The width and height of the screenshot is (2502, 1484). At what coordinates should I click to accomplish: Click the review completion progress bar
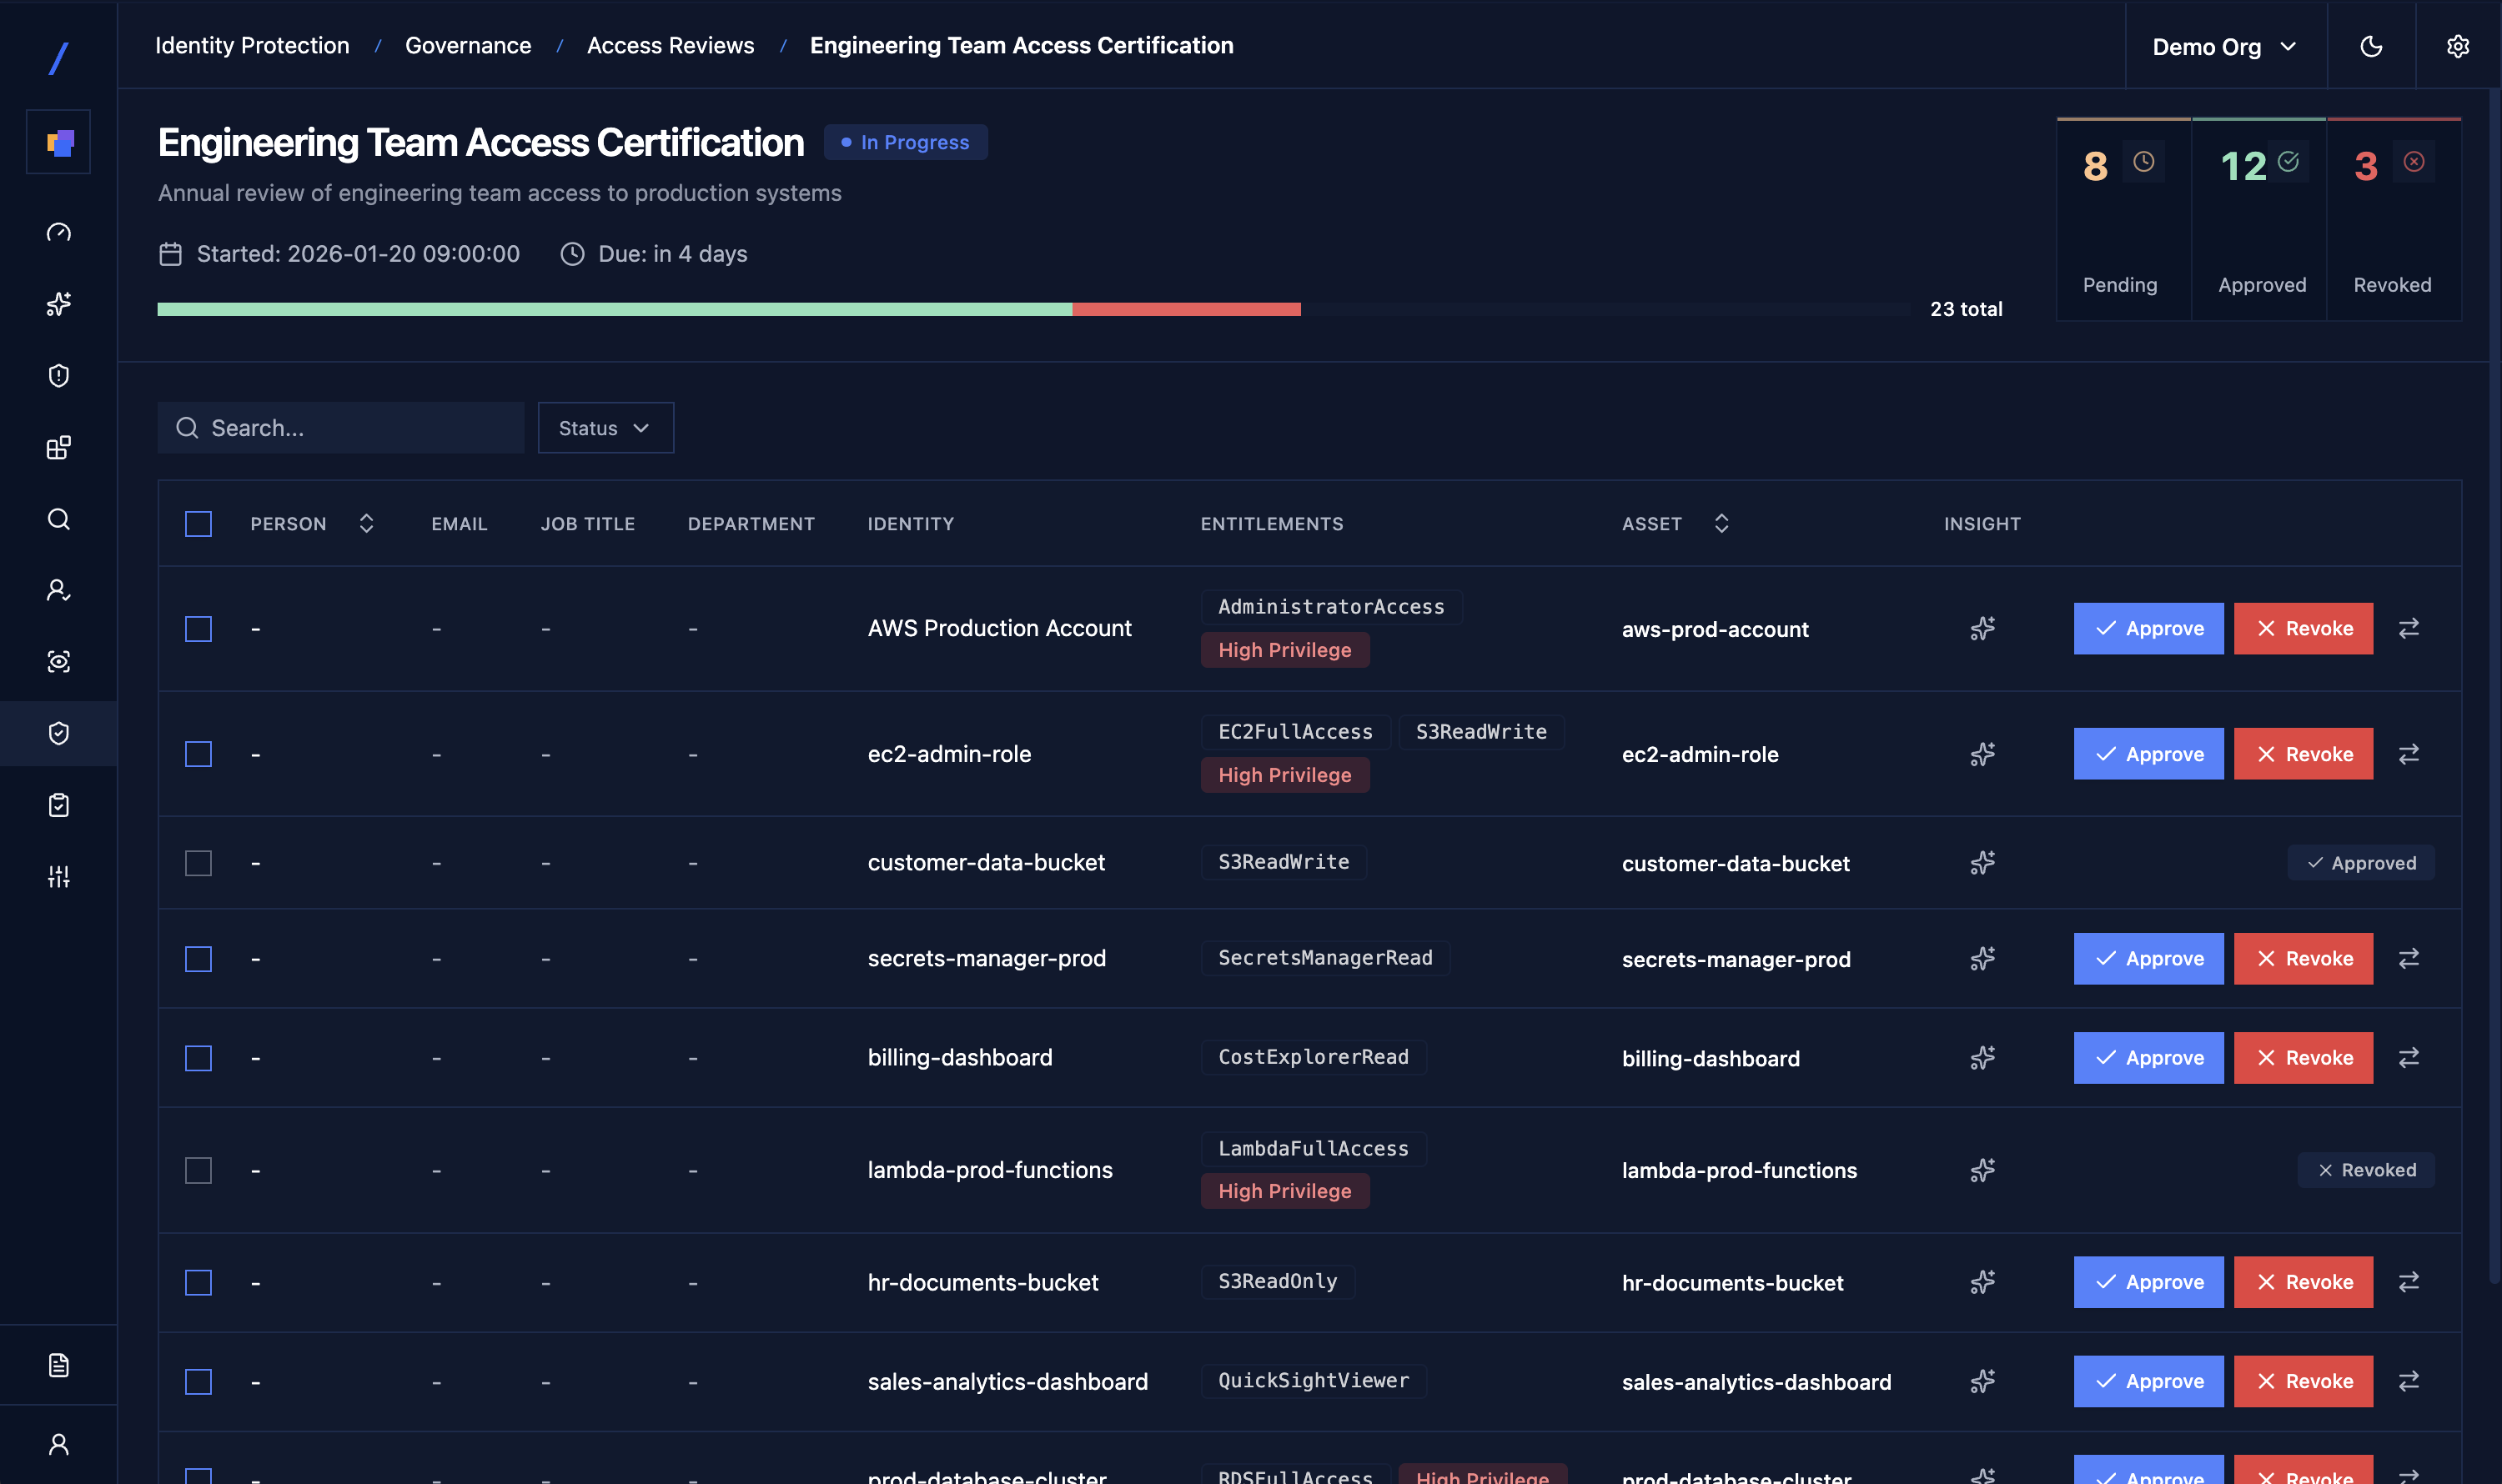[1031, 309]
